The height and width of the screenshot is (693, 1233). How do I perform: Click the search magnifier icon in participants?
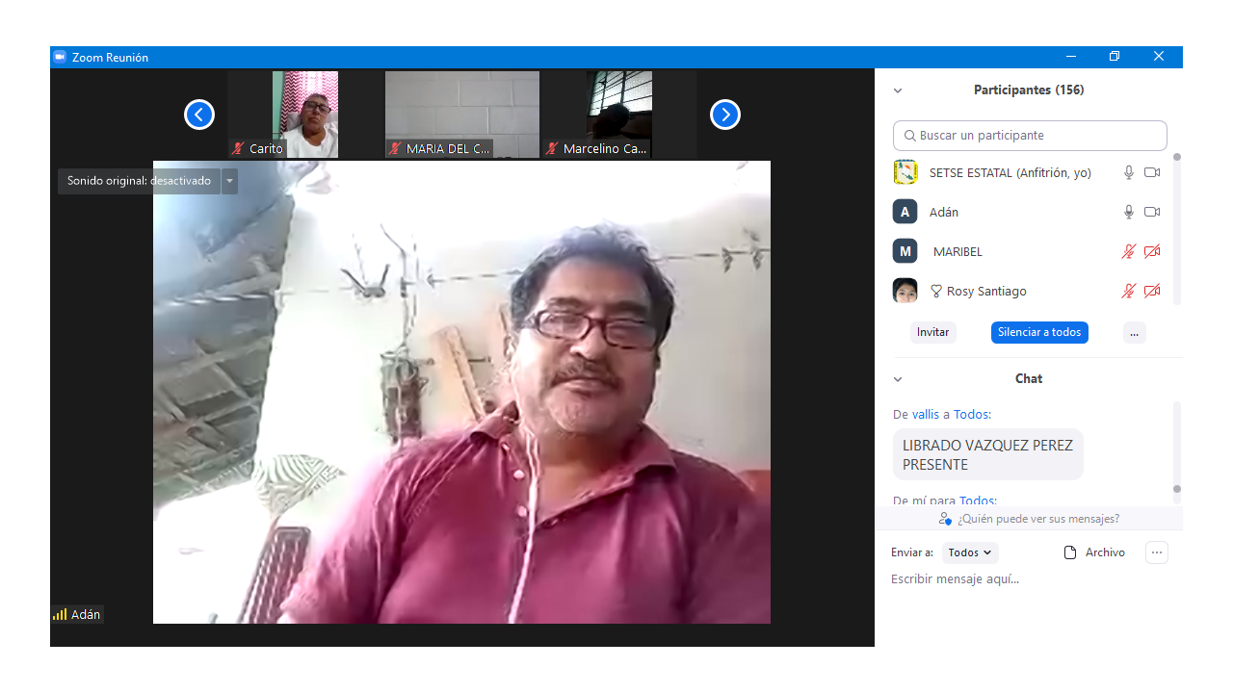[909, 136]
